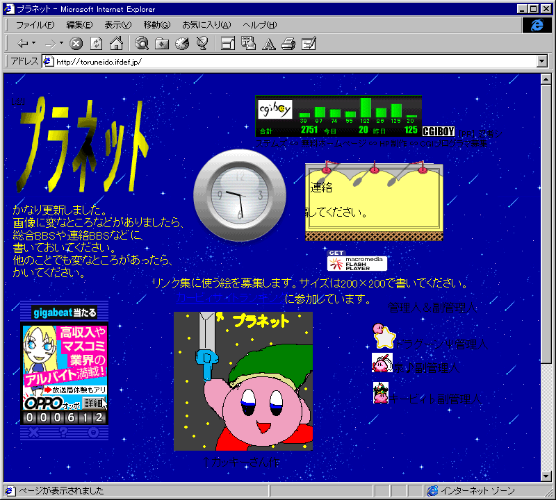Screen dimensions: 556x500
Task: Click the Kirby プラネット illustration
Action: [x=243, y=381]
